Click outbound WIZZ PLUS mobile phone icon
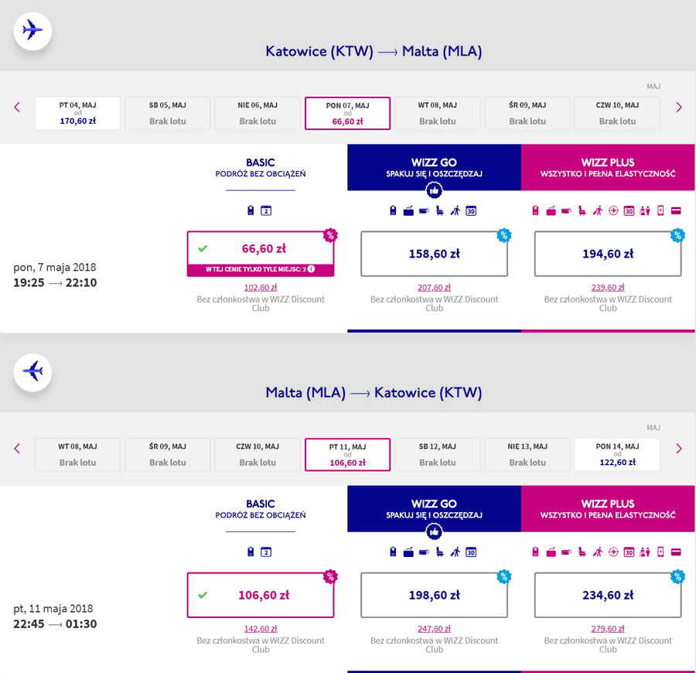 [660, 210]
